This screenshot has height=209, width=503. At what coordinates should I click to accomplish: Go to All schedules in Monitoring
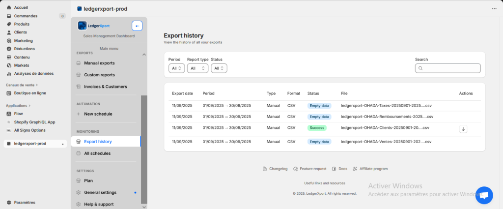pyautogui.click(x=97, y=153)
